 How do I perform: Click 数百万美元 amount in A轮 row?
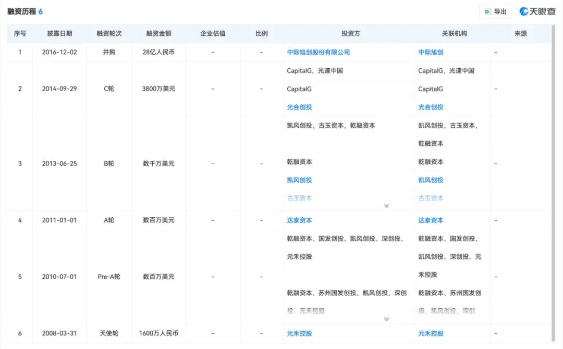(158, 220)
